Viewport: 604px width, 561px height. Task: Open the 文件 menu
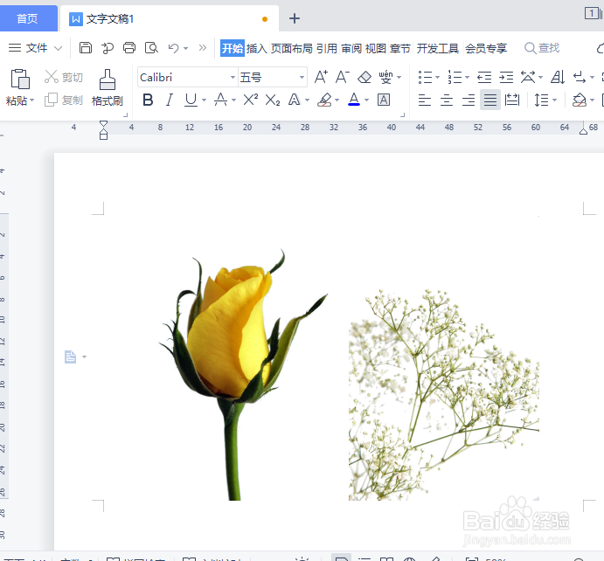(x=37, y=48)
